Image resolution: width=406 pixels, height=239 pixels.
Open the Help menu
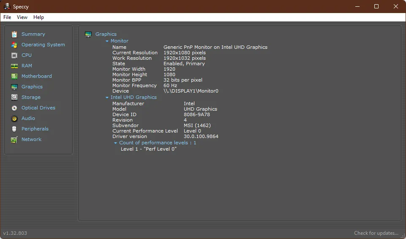point(38,17)
